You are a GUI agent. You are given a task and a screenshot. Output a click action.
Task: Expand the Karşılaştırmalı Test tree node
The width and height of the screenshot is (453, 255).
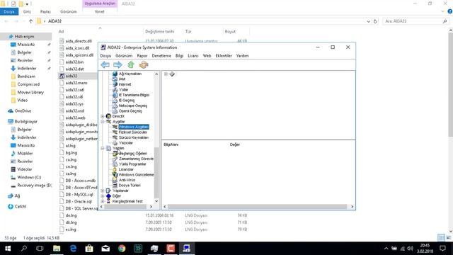tap(103, 201)
